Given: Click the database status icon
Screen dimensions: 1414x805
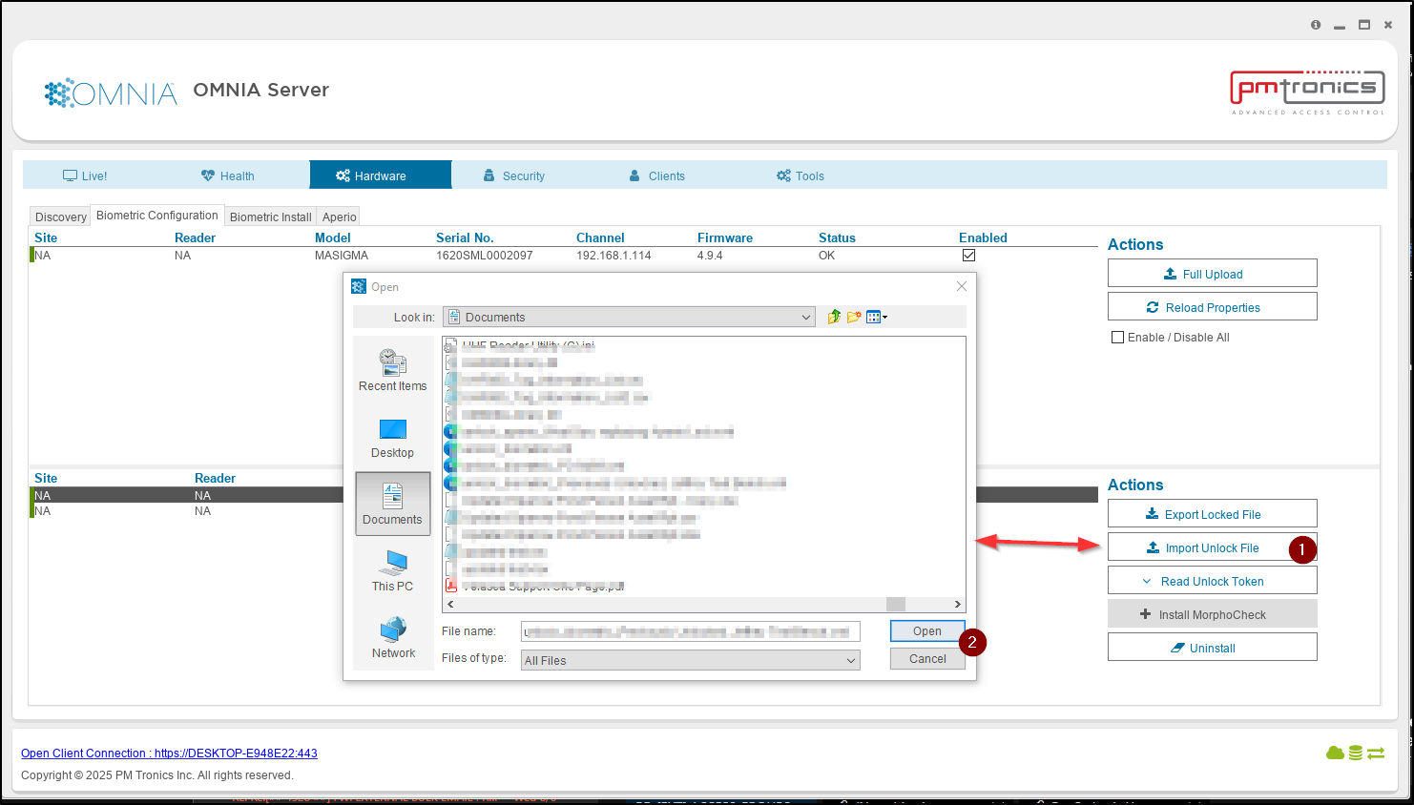Looking at the screenshot, I should (x=1355, y=753).
